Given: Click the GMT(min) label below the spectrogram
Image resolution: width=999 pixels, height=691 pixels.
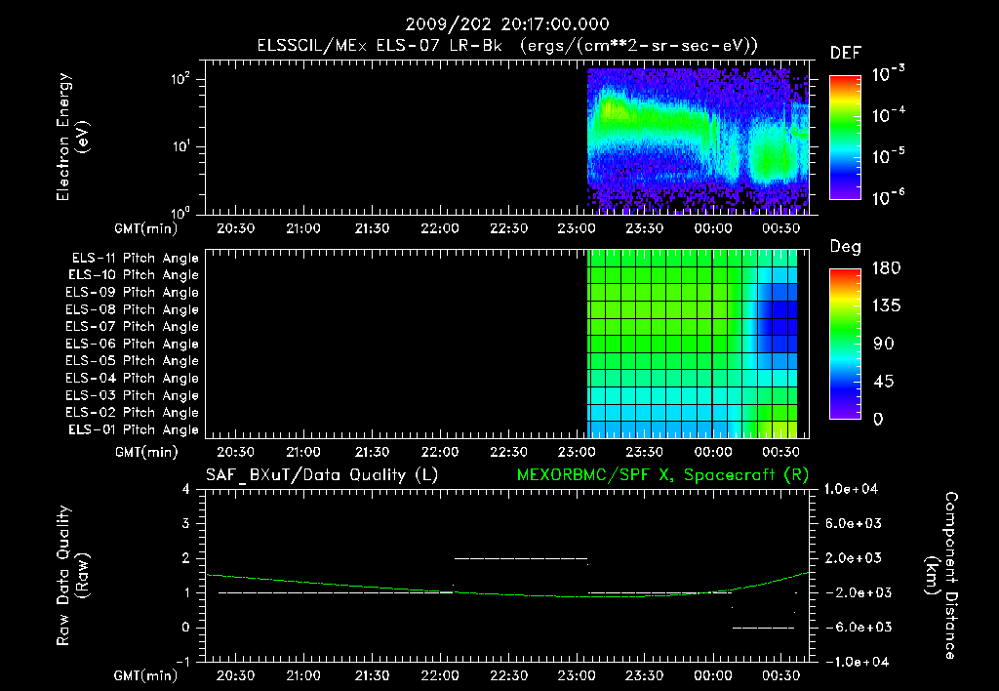Looking at the screenshot, I should (145, 228).
